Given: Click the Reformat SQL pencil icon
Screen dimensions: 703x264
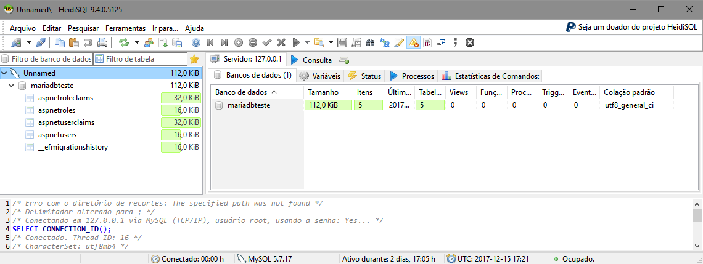Looking at the screenshot, I should click(x=399, y=43).
